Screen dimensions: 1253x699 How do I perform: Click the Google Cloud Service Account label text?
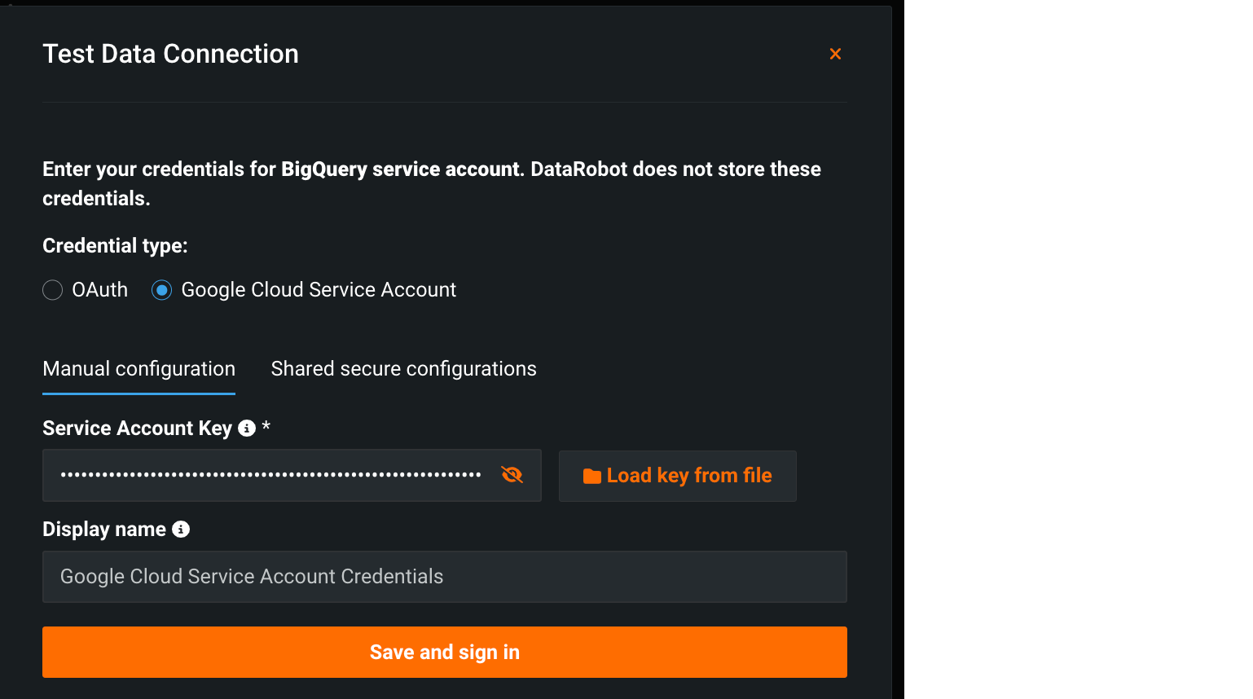point(319,290)
